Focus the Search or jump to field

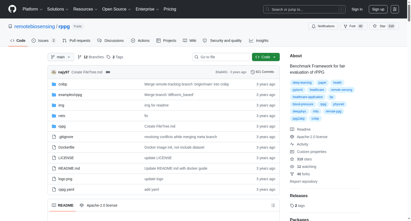(x=304, y=9)
